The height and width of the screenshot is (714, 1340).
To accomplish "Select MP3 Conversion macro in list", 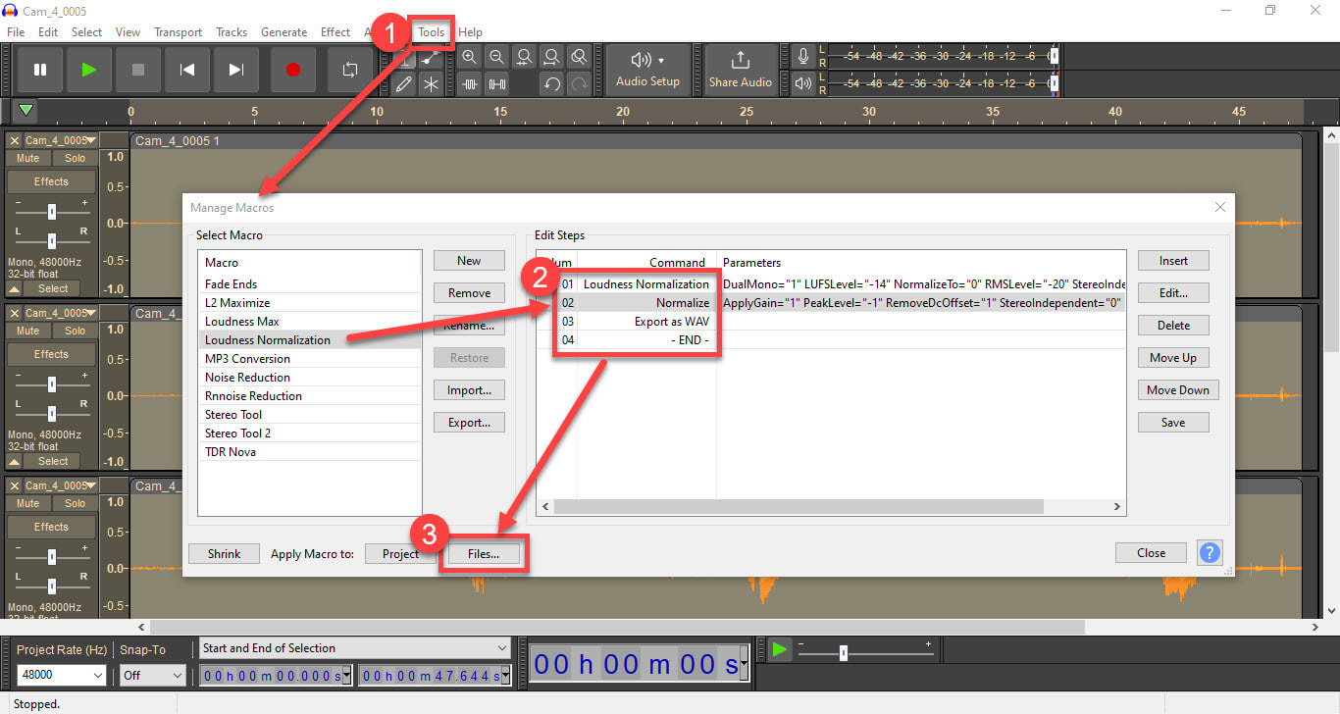I will 309,359.
